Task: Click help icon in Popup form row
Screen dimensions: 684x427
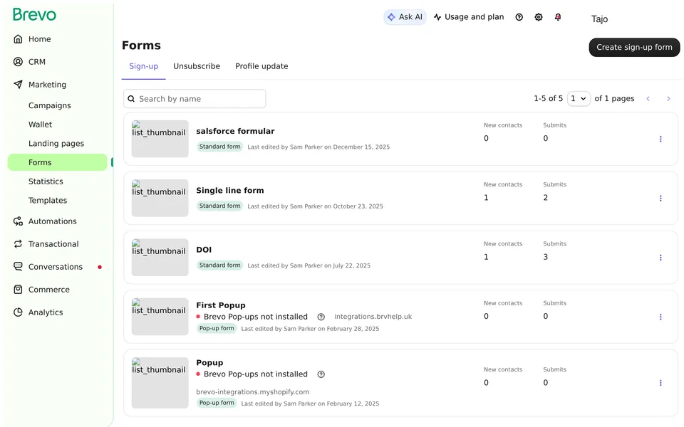Action: click(321, 374)
